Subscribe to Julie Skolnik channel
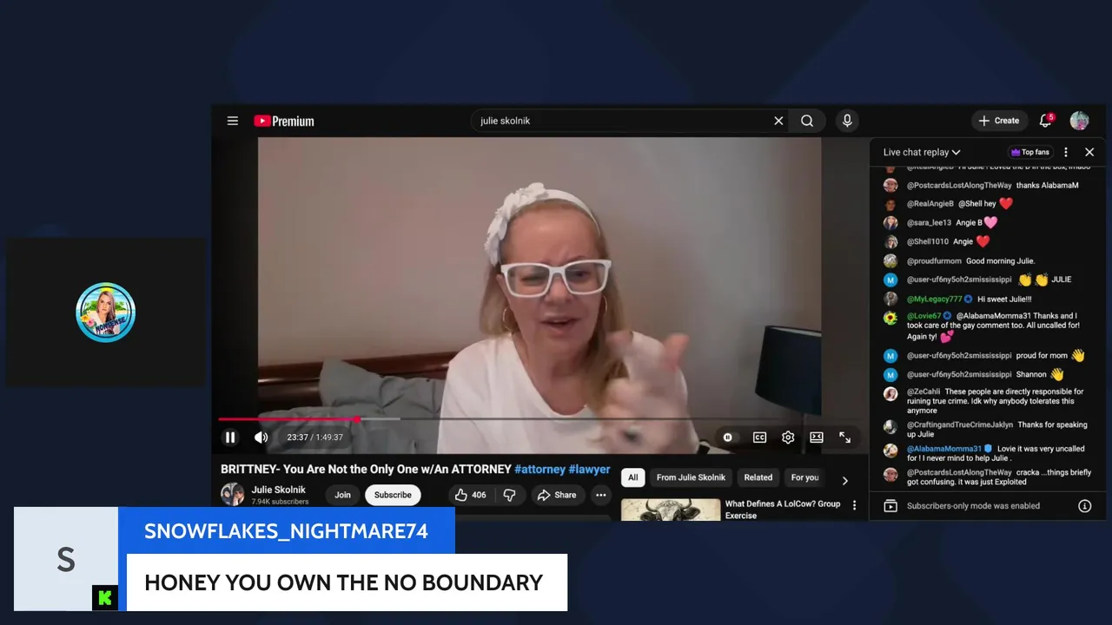The height and width of the screenshot is (625, 1112). [393, 495]
